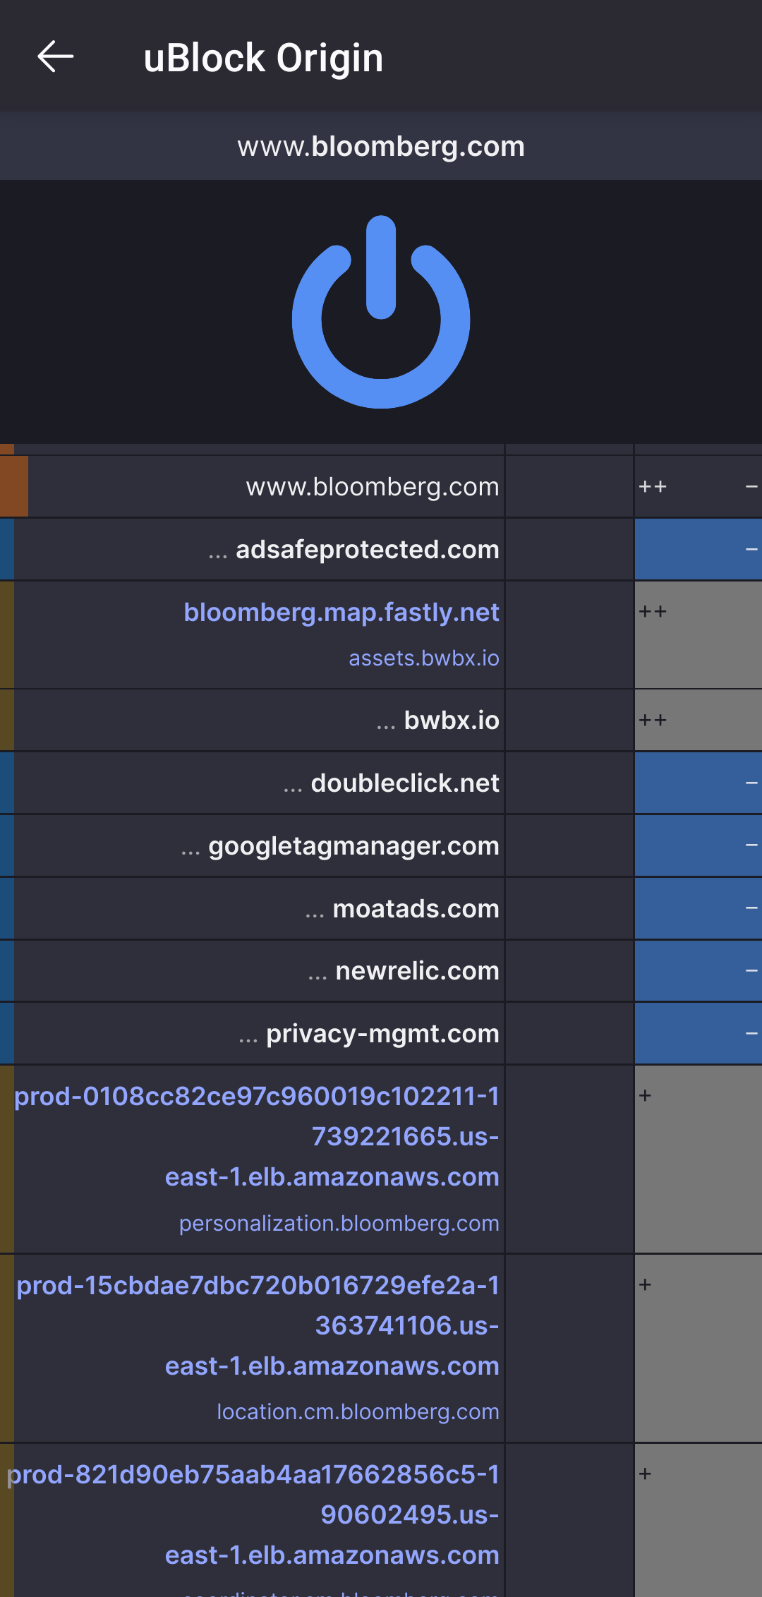Click the newrelic.com domain name
The width and height of the screenshot is (762, 1597).
[x=417, y=971]
